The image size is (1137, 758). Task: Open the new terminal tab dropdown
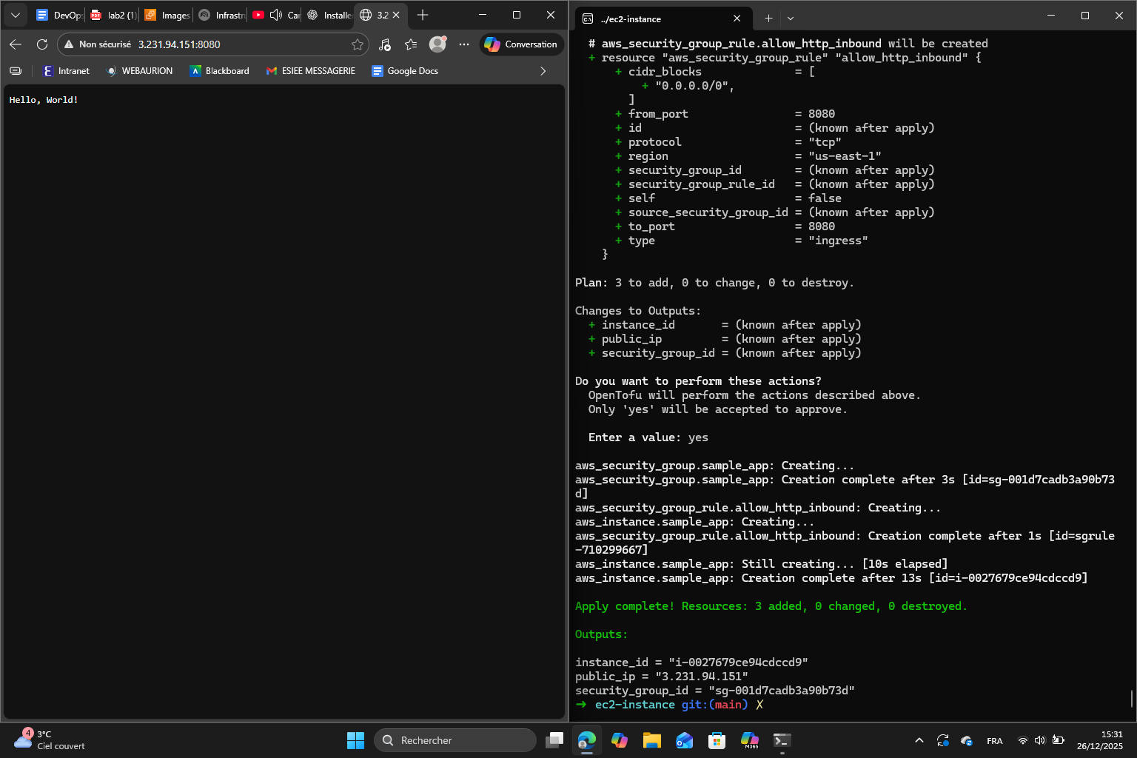pos(790,18)
